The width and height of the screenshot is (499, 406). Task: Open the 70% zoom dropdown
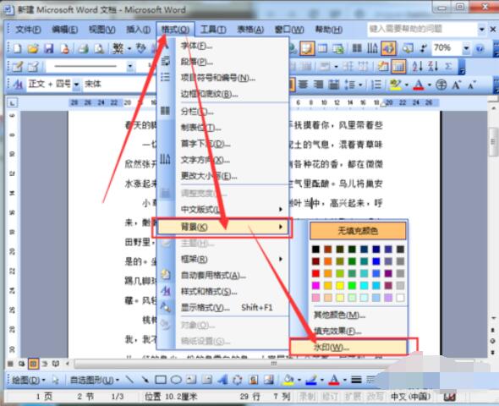tap(466, 48)
